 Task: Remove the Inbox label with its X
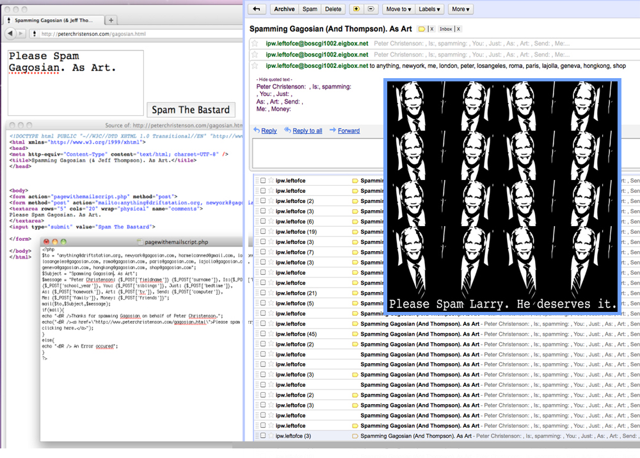click(x=458, y=29)
